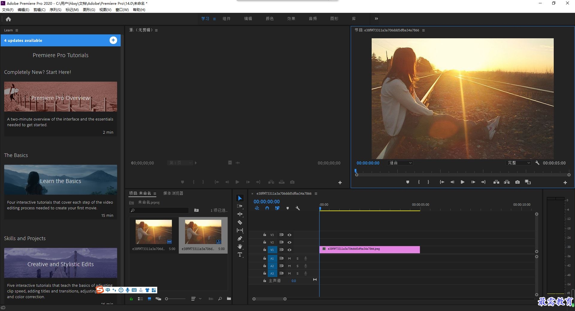Select the Selection tool arrow

tap(240, 198)
